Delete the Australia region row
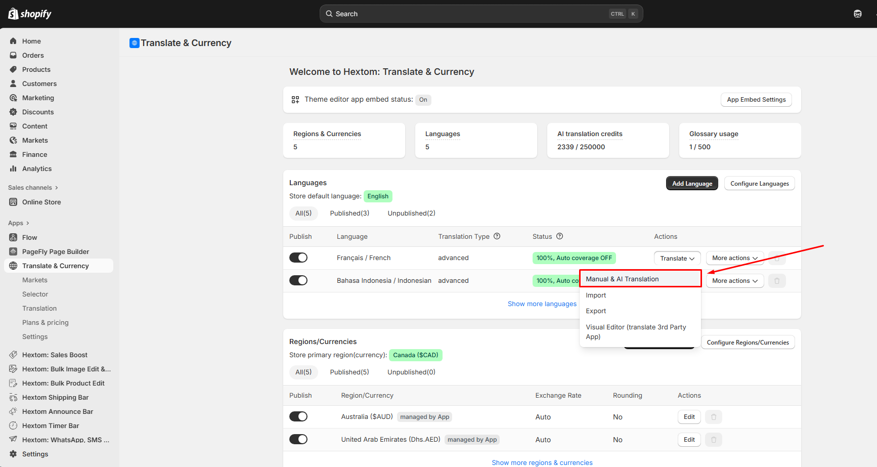Viewport: 877px width, 467px height. click(714, 417)
